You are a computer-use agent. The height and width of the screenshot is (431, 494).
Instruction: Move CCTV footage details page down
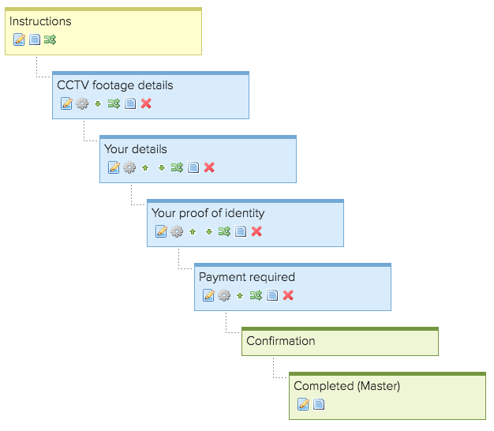[x=98, y=103]
